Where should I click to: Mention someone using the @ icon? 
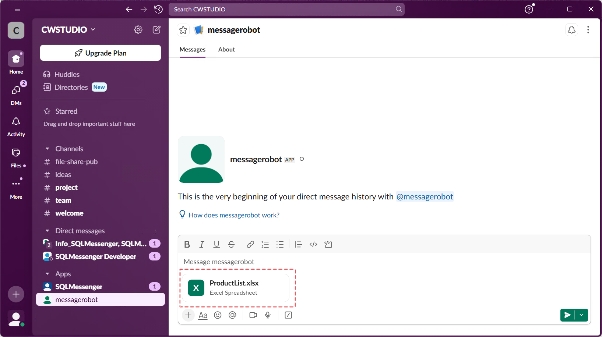232,315
